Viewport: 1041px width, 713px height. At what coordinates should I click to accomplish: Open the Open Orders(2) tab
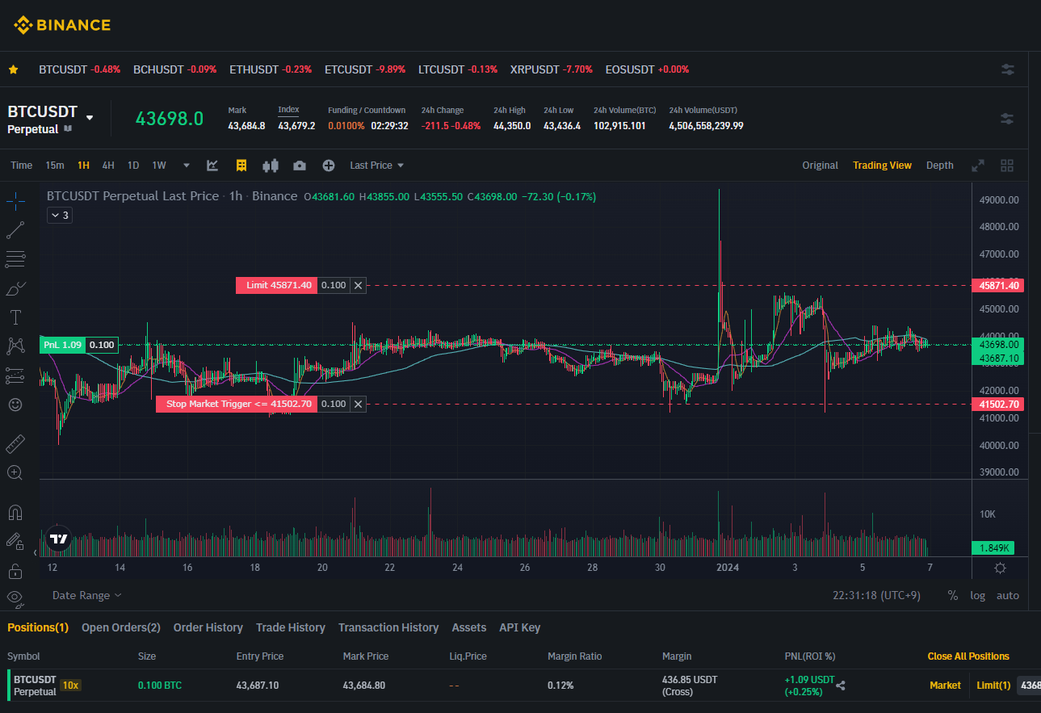pyautogui.click(x=121, y=627)
